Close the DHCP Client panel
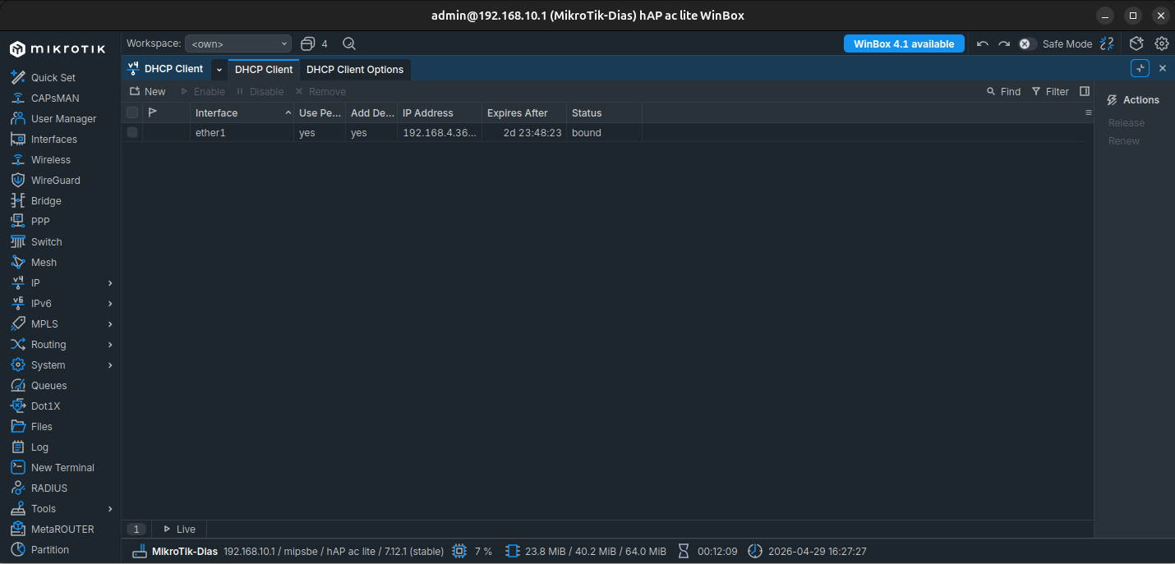 tap(1162, 68)
